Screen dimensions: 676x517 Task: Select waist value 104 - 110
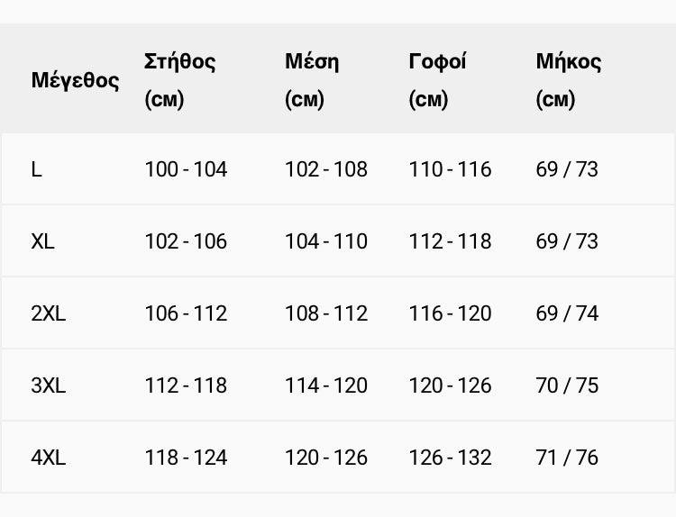point(326,241)
